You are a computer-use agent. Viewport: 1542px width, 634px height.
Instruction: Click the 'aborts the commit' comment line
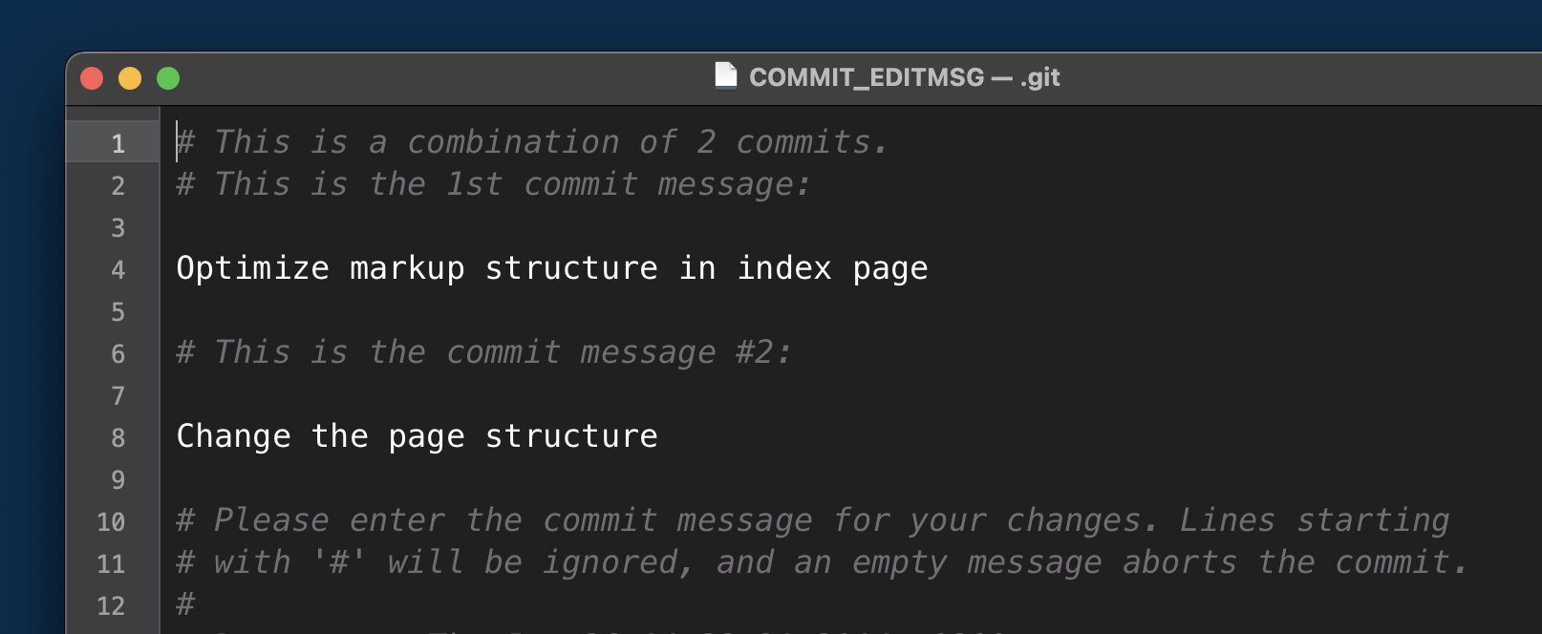coord(822,563)
